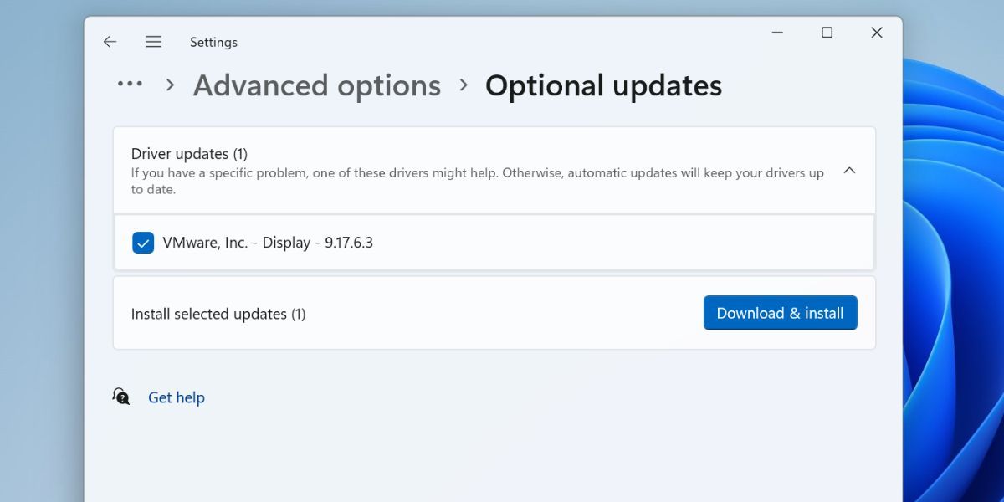Click the Driver updates (1) header text
This screenshot has height=502, width=1004.
pyautogui.click(x=189, y=154)
